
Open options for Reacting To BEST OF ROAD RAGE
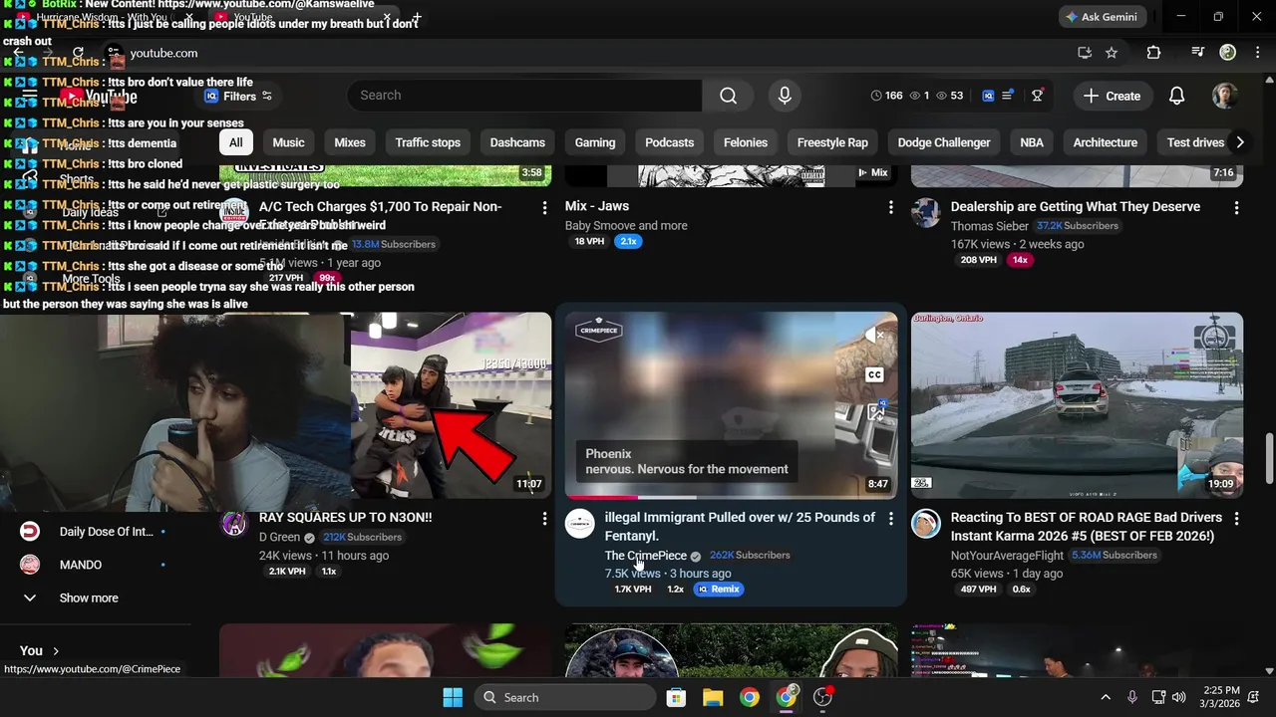click(1236, 518)
